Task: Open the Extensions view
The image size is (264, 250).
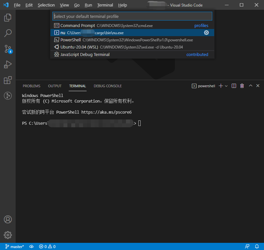Action: pyautogui.click(x=7, y=80)
